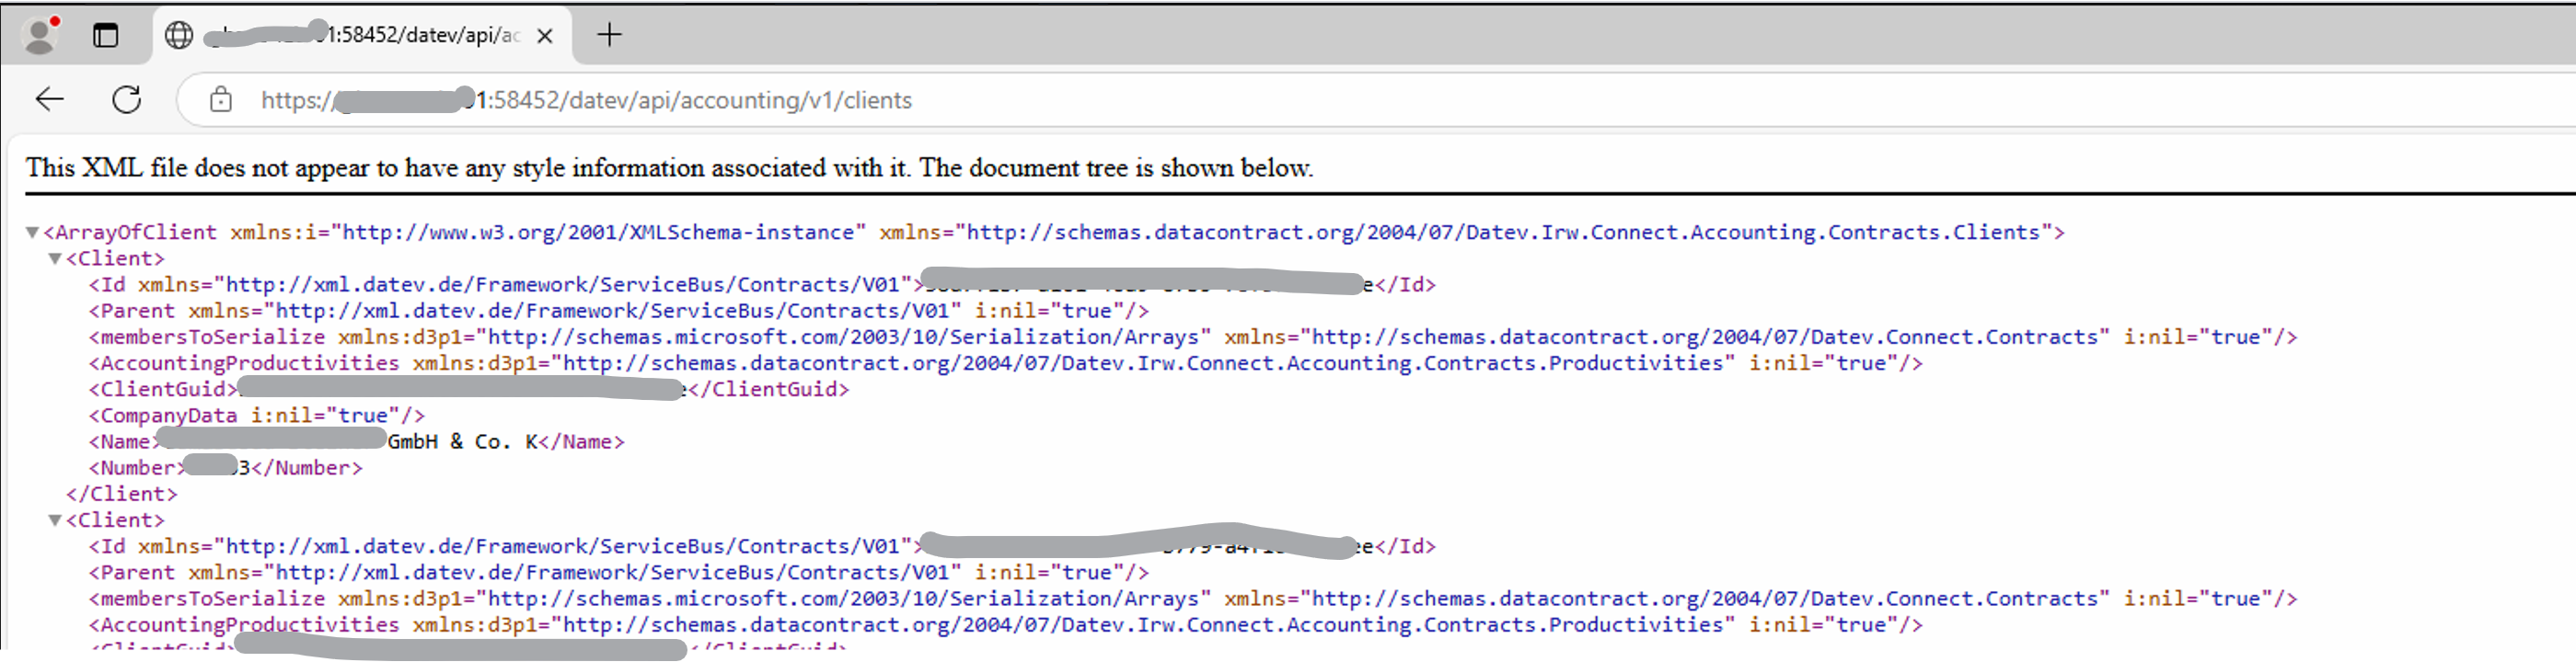Image resolution: width=2576 pixels, height=662 pixels.
Task: Click the CompanyData element line
Action: tap(257, 416)
